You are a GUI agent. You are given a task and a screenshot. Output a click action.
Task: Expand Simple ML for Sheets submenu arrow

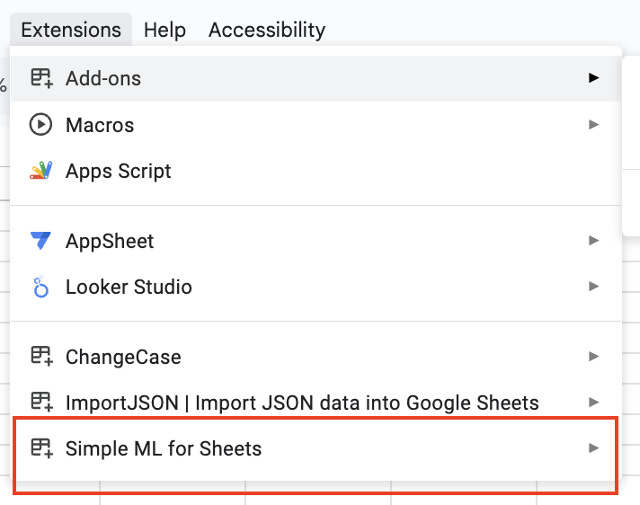593,447
